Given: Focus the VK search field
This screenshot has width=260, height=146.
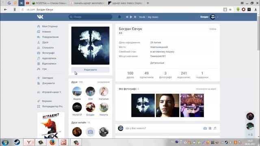Looking at the screenshot, I should [90, 17].
